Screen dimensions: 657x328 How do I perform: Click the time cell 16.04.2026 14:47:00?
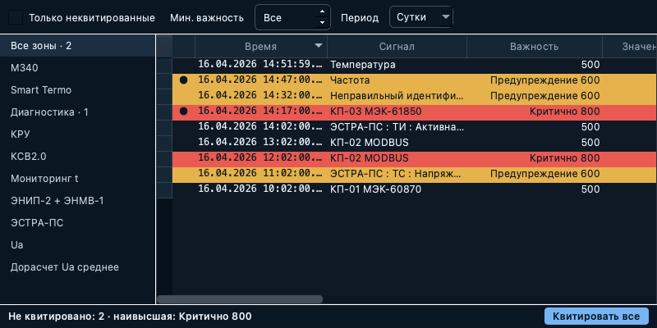pyautogui.click(x=260, y=80)
